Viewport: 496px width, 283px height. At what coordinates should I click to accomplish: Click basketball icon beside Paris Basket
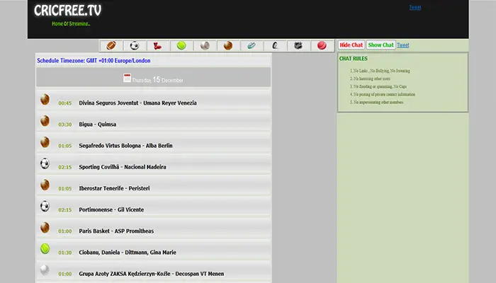click(x=45, y=227)
